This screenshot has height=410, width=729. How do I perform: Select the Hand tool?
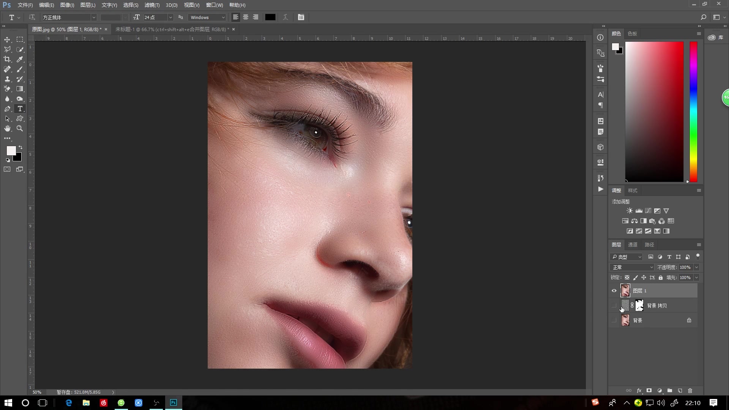7,129
